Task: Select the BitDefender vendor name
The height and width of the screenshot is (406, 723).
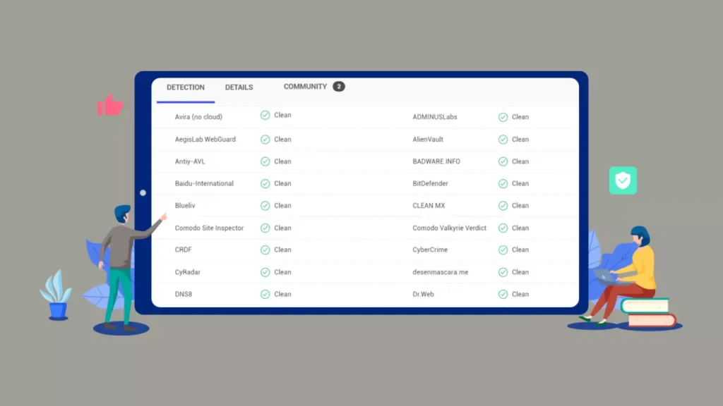Action: click(x=430, y=184)
